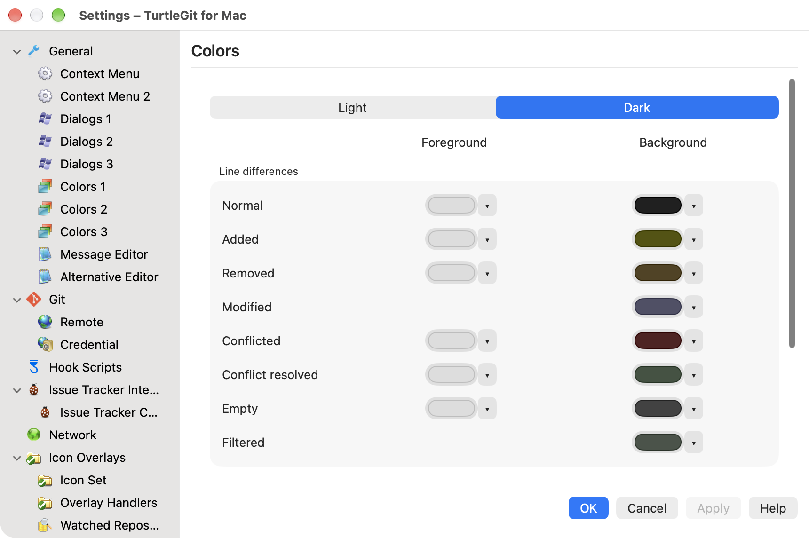Click the Credential globe-and-key icon
Screen dimensions: 809x538
coord(45,344)
